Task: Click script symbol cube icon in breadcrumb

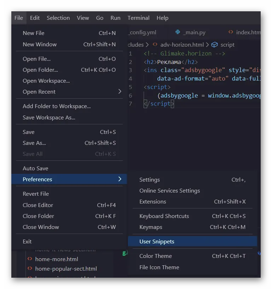Action: 214,45
